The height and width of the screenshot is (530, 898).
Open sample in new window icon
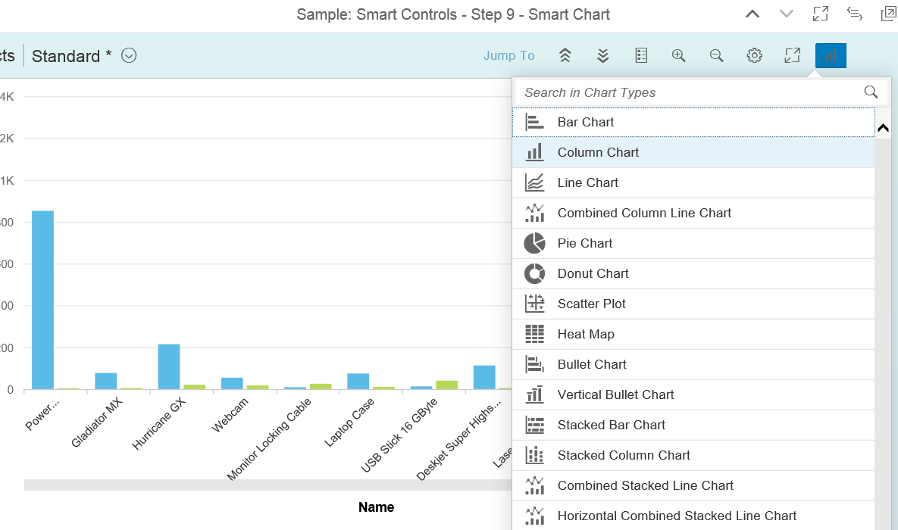coord(889,14)
